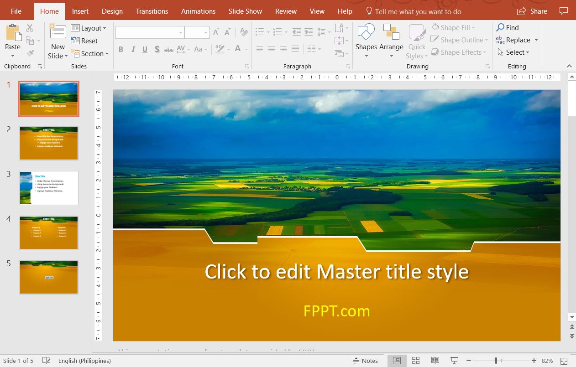Click the Bullets list icon
This screenshot has height=367, width=576.
point(260,32)
